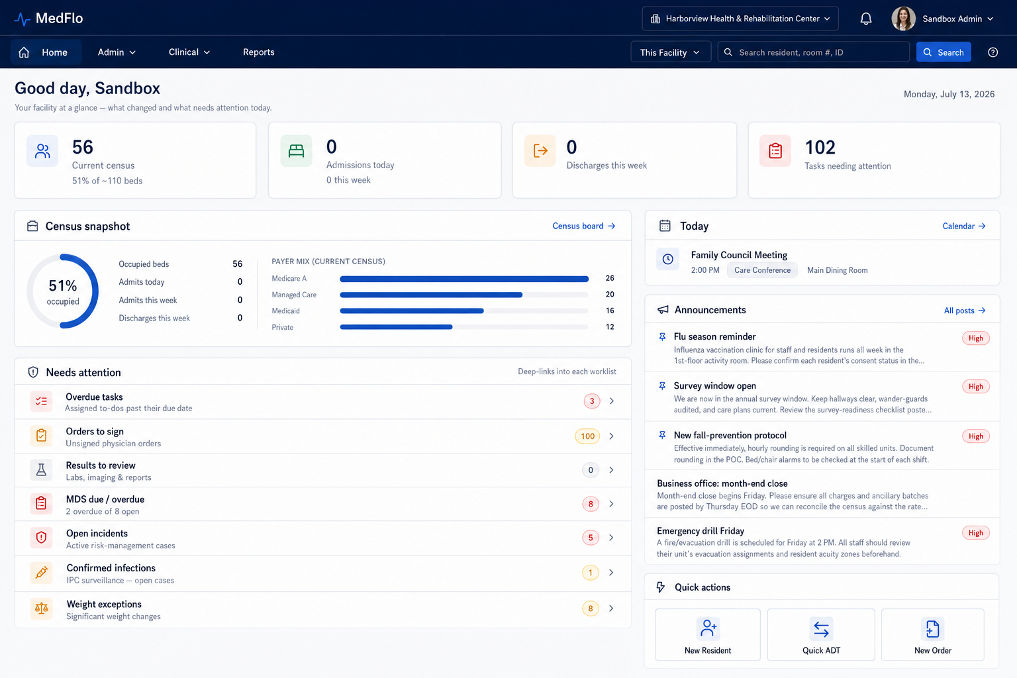Click the Quick ADT quick action

tap(821, 635)
